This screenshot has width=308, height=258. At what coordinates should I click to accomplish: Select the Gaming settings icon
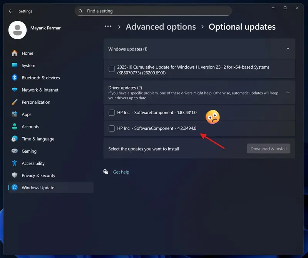15,151
